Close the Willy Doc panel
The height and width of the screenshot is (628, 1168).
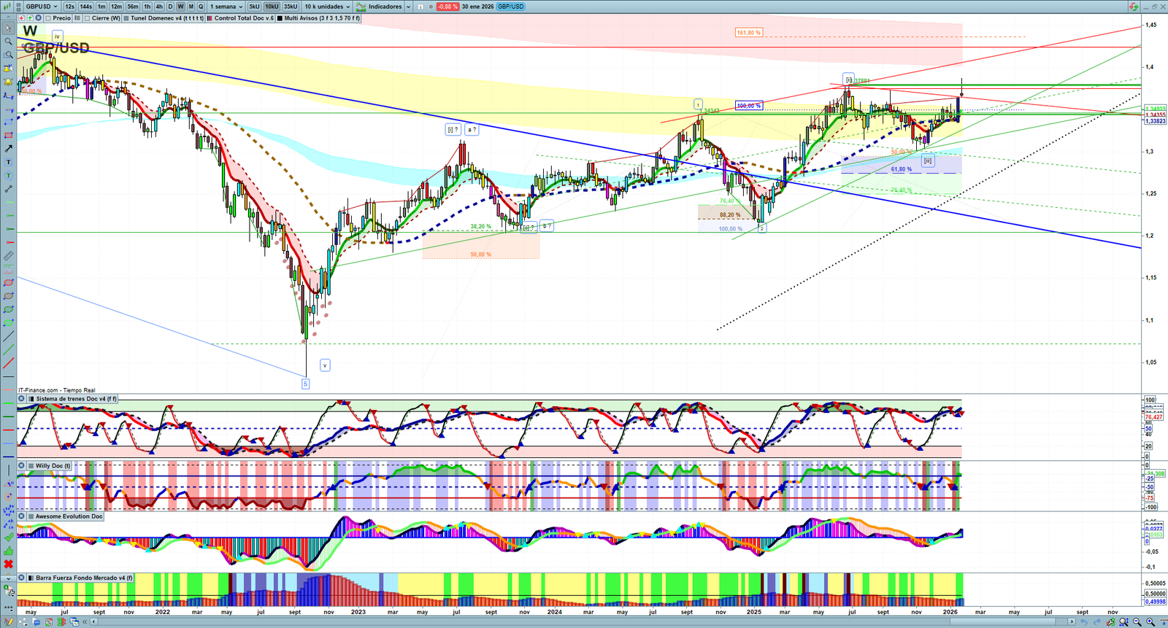click(21, 465)
